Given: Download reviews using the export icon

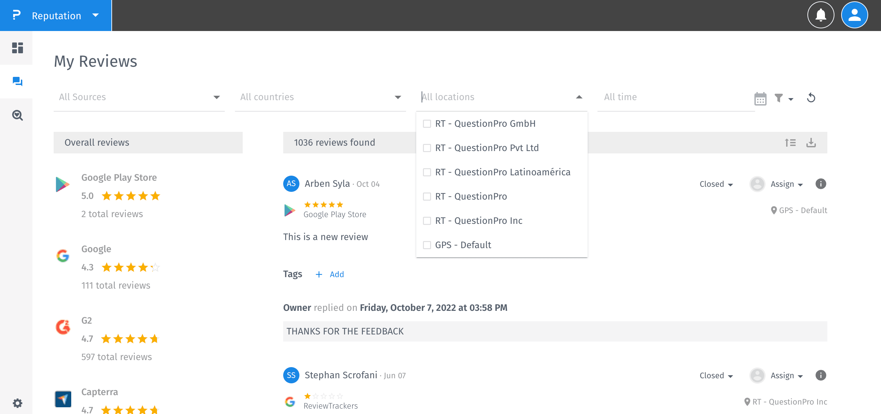Looking at the screenshot, I should pos(811,143).
